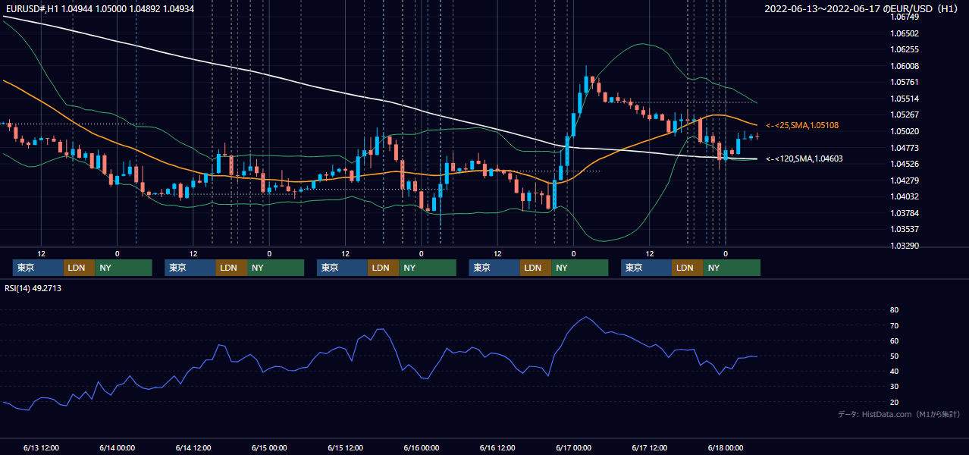Click the 6/17 12:00 time axis label
Viewport: 969px width, 455px height.
(650, 447)
